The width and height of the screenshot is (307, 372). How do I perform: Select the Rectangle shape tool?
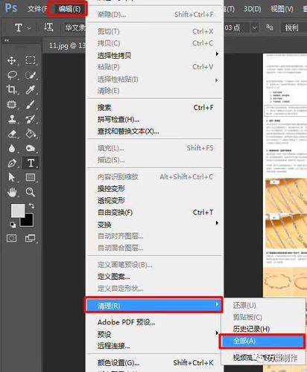coord(31,177)
